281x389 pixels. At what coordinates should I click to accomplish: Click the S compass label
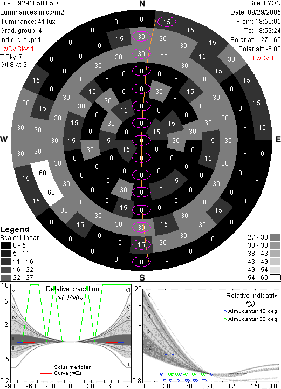coord(142,278)
